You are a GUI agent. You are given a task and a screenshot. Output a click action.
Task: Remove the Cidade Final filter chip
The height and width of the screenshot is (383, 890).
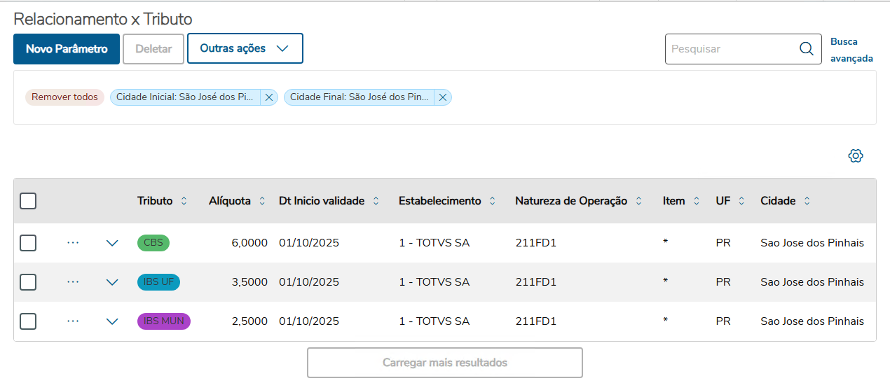coord(443,98)
